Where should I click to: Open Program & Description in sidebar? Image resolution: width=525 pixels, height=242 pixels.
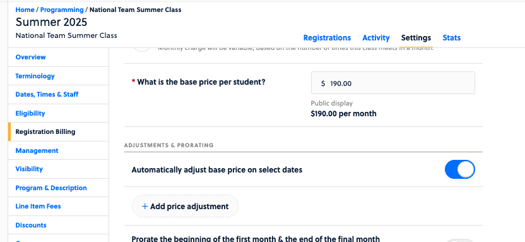pyautogui.click(x=51, y=188)
